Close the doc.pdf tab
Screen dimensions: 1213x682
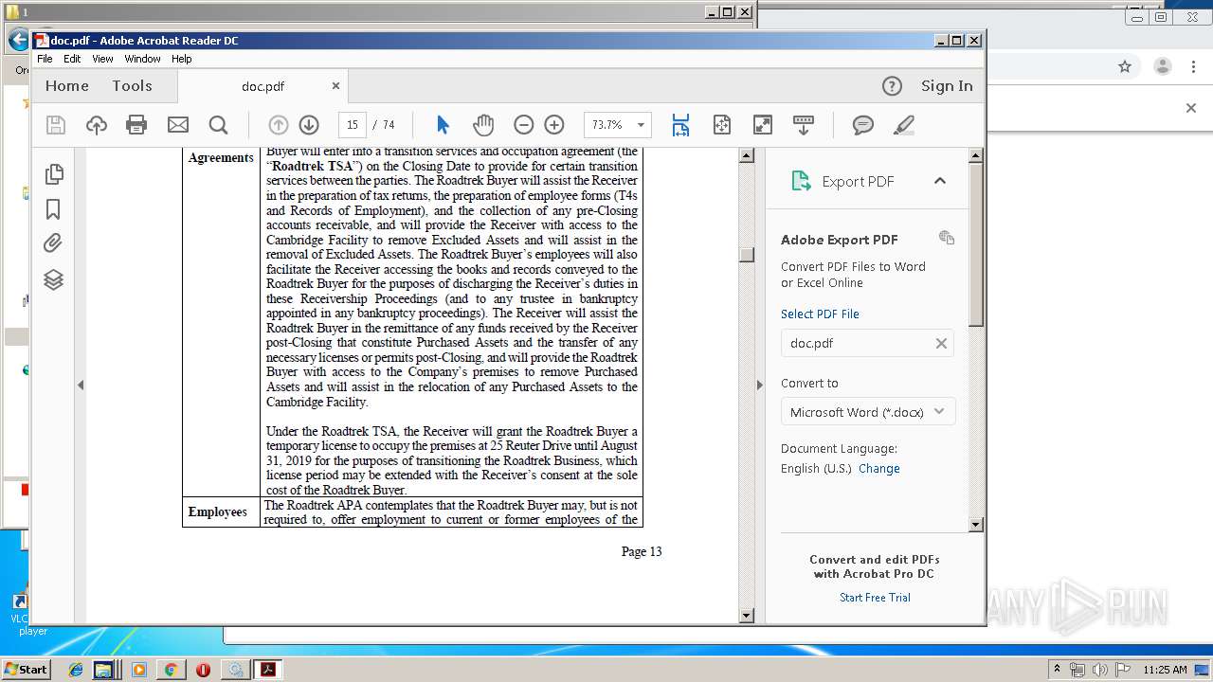coord(335,85)
